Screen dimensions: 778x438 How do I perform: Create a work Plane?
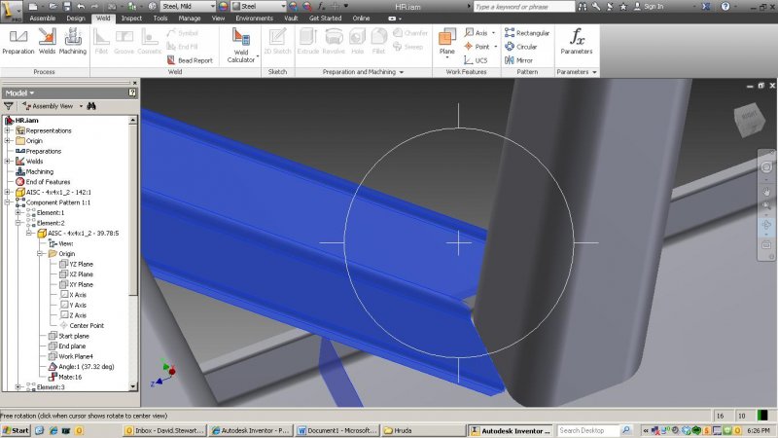(446, 42)
